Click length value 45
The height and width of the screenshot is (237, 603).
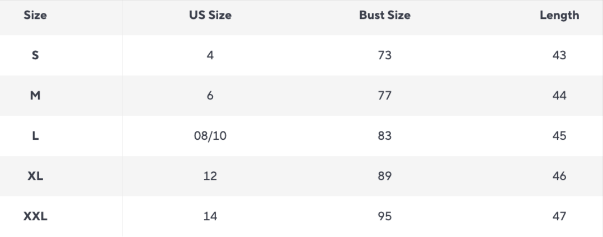coord(559,136)
